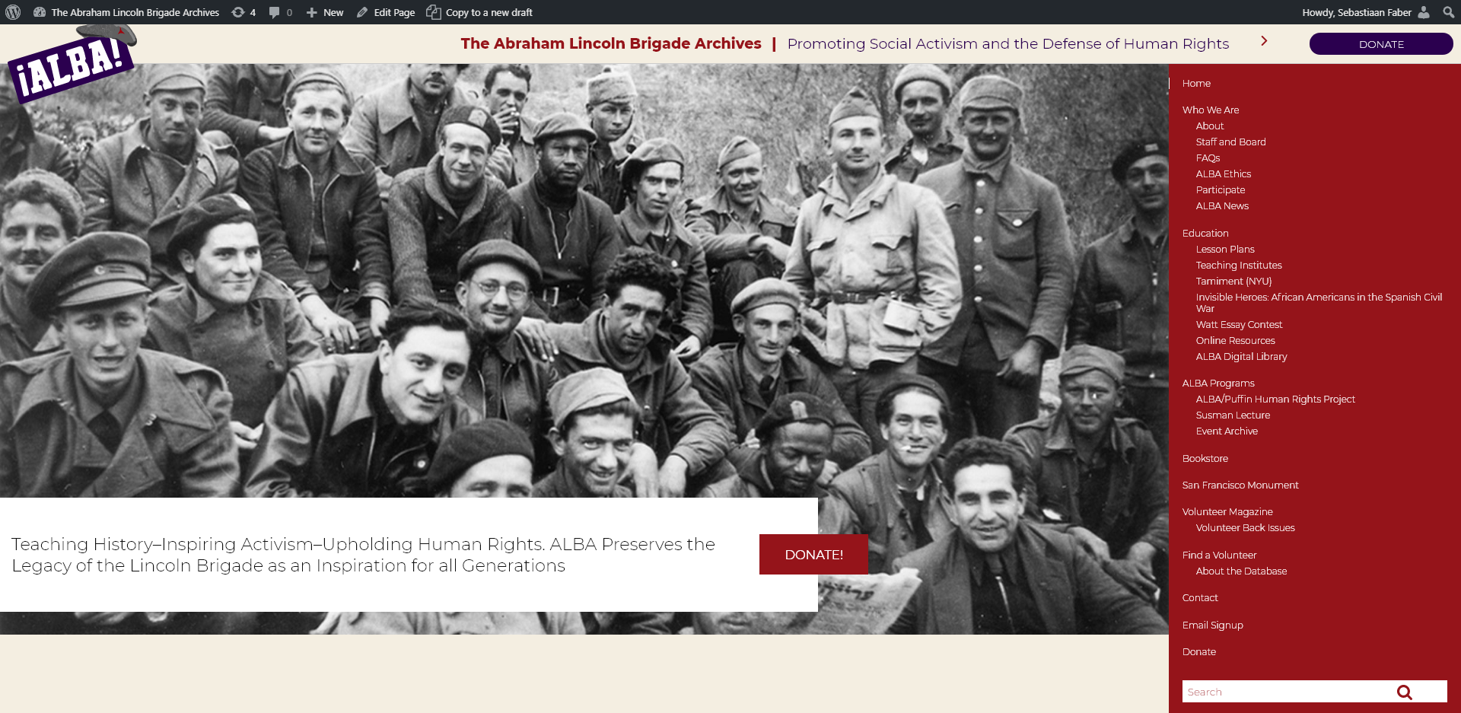
Task: Open Volunteer Magazine link
Action: click(x=1227, y=512)
